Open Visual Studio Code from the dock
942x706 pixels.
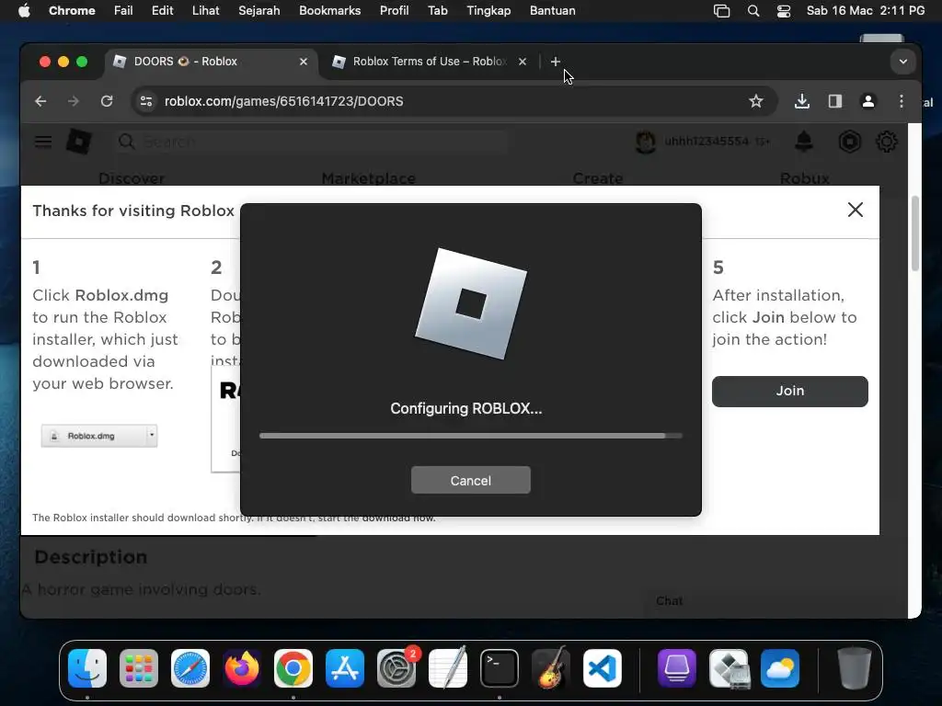tap(603, 668)
